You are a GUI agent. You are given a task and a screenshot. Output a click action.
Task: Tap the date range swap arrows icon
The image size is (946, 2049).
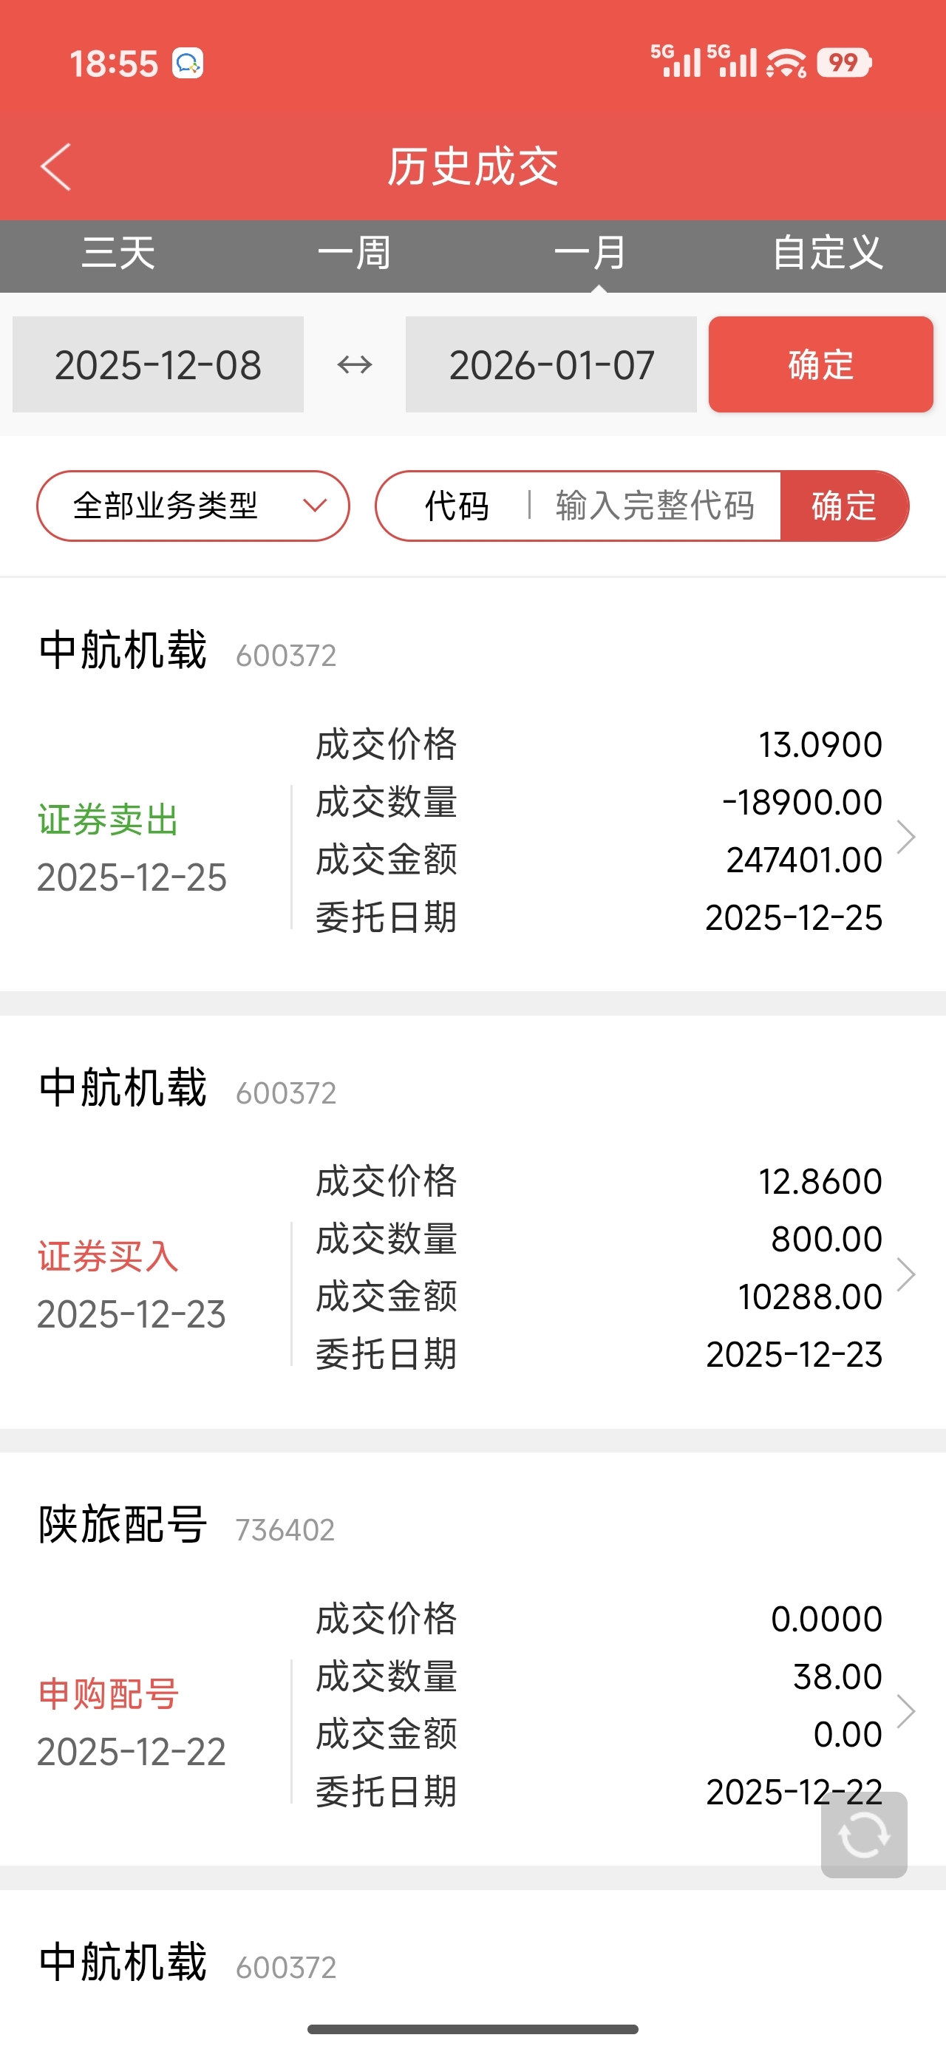[x=354, y=365]
